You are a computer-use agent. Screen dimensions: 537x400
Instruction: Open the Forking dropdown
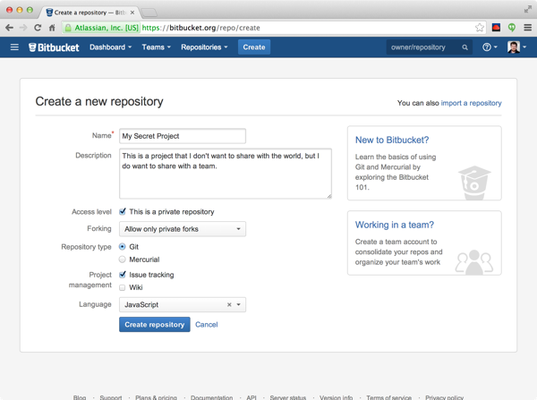(x=182, y=229)
